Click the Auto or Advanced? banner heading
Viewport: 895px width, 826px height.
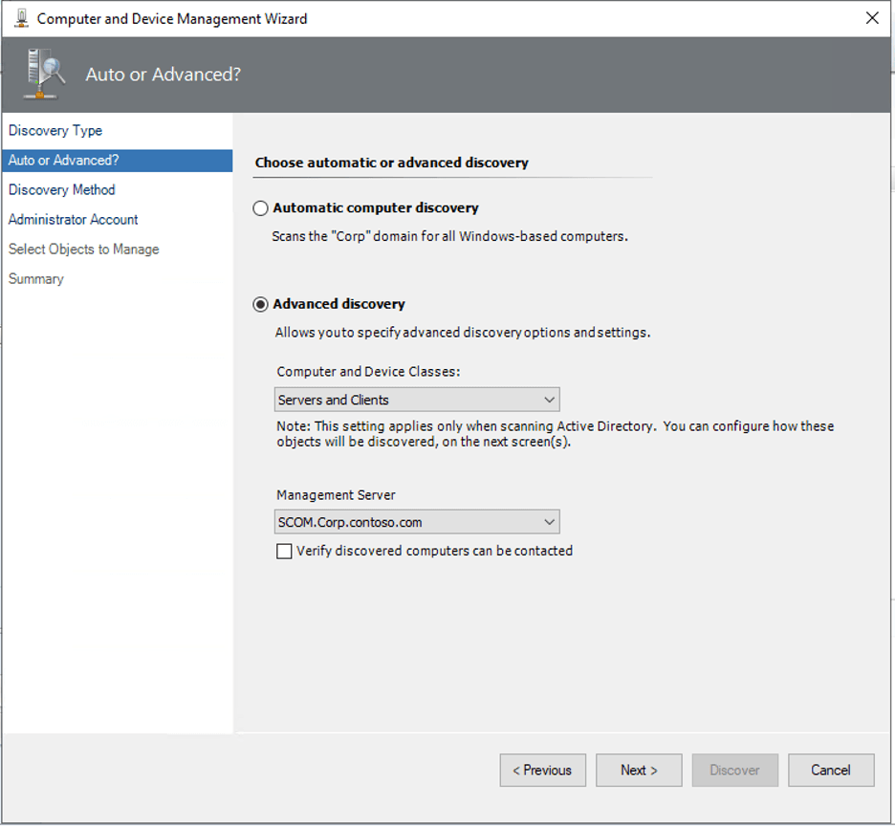coord(163,75)
